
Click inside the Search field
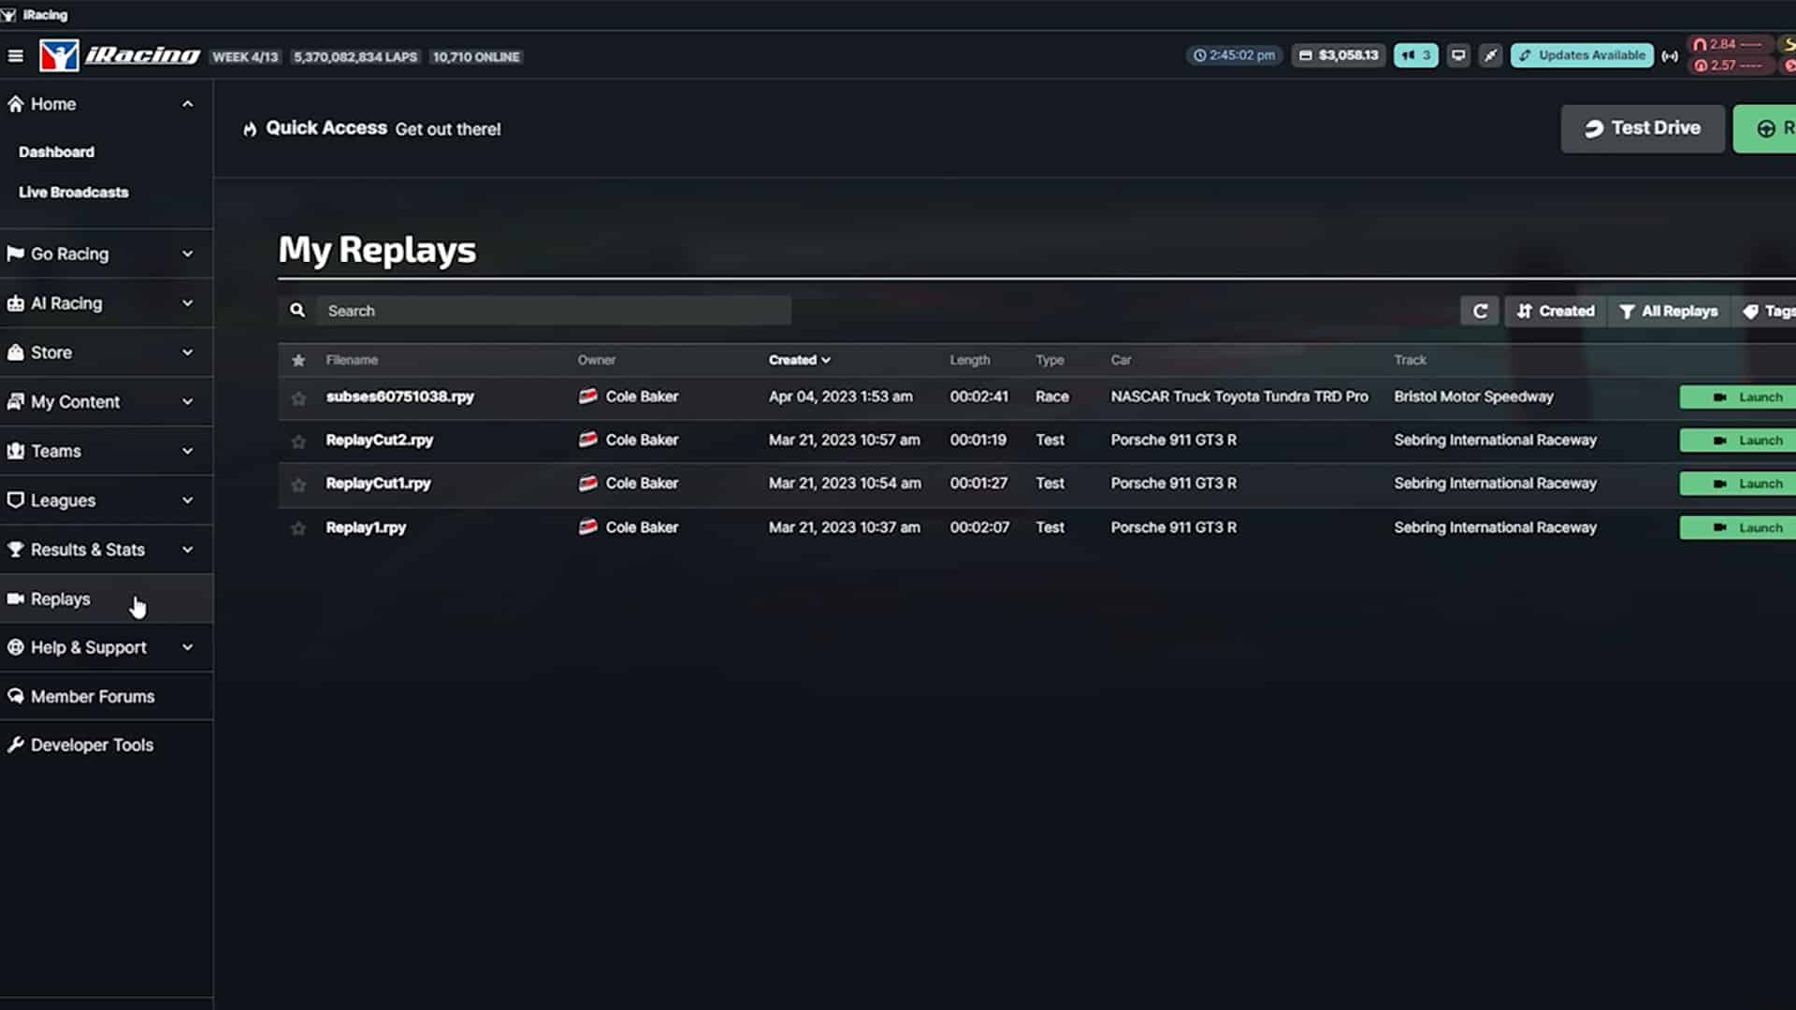pos(552,310)
